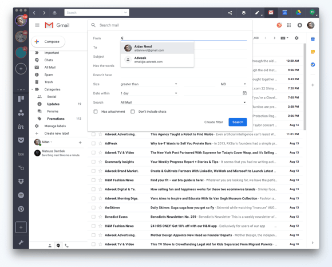Click the back arrow in the top bar
332x267 pixels.
click(x=34, y=13)
